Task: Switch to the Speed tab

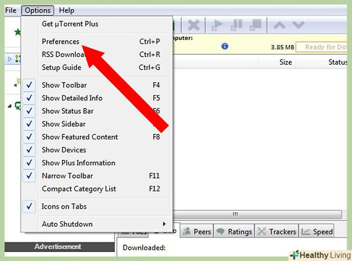Action: pyautogui.click(x=317, y=232)
